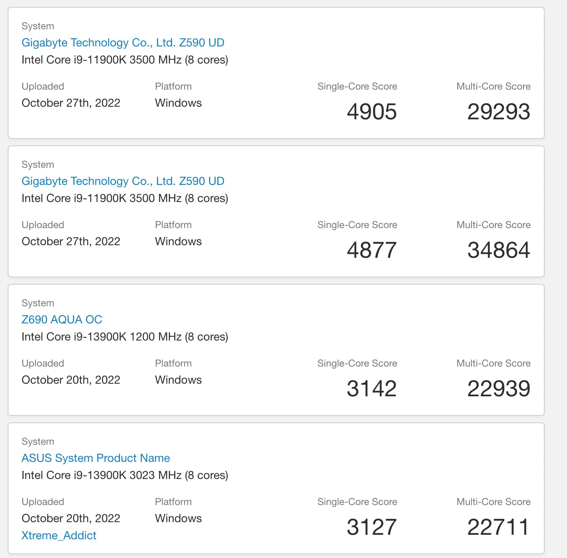Image resolution: width=567 pixels, height=558 pixels.
Task: Click the multi-core score 22711
Action: 498,527
